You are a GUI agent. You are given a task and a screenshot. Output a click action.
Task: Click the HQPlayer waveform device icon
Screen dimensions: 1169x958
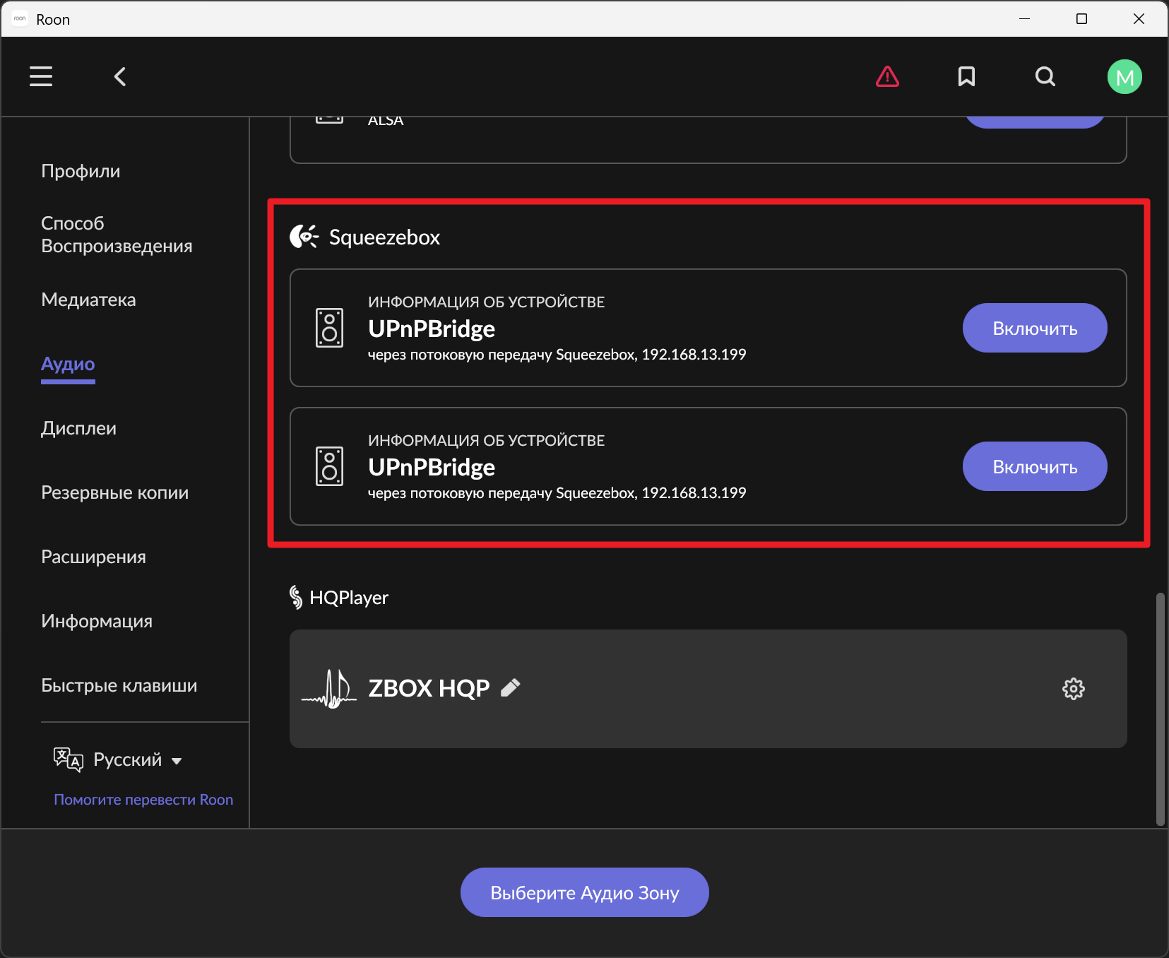click(x=329, y=689)
